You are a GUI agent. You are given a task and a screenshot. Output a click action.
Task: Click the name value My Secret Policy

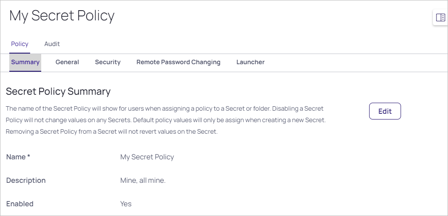pyautogui.click(x=147, y=157)
